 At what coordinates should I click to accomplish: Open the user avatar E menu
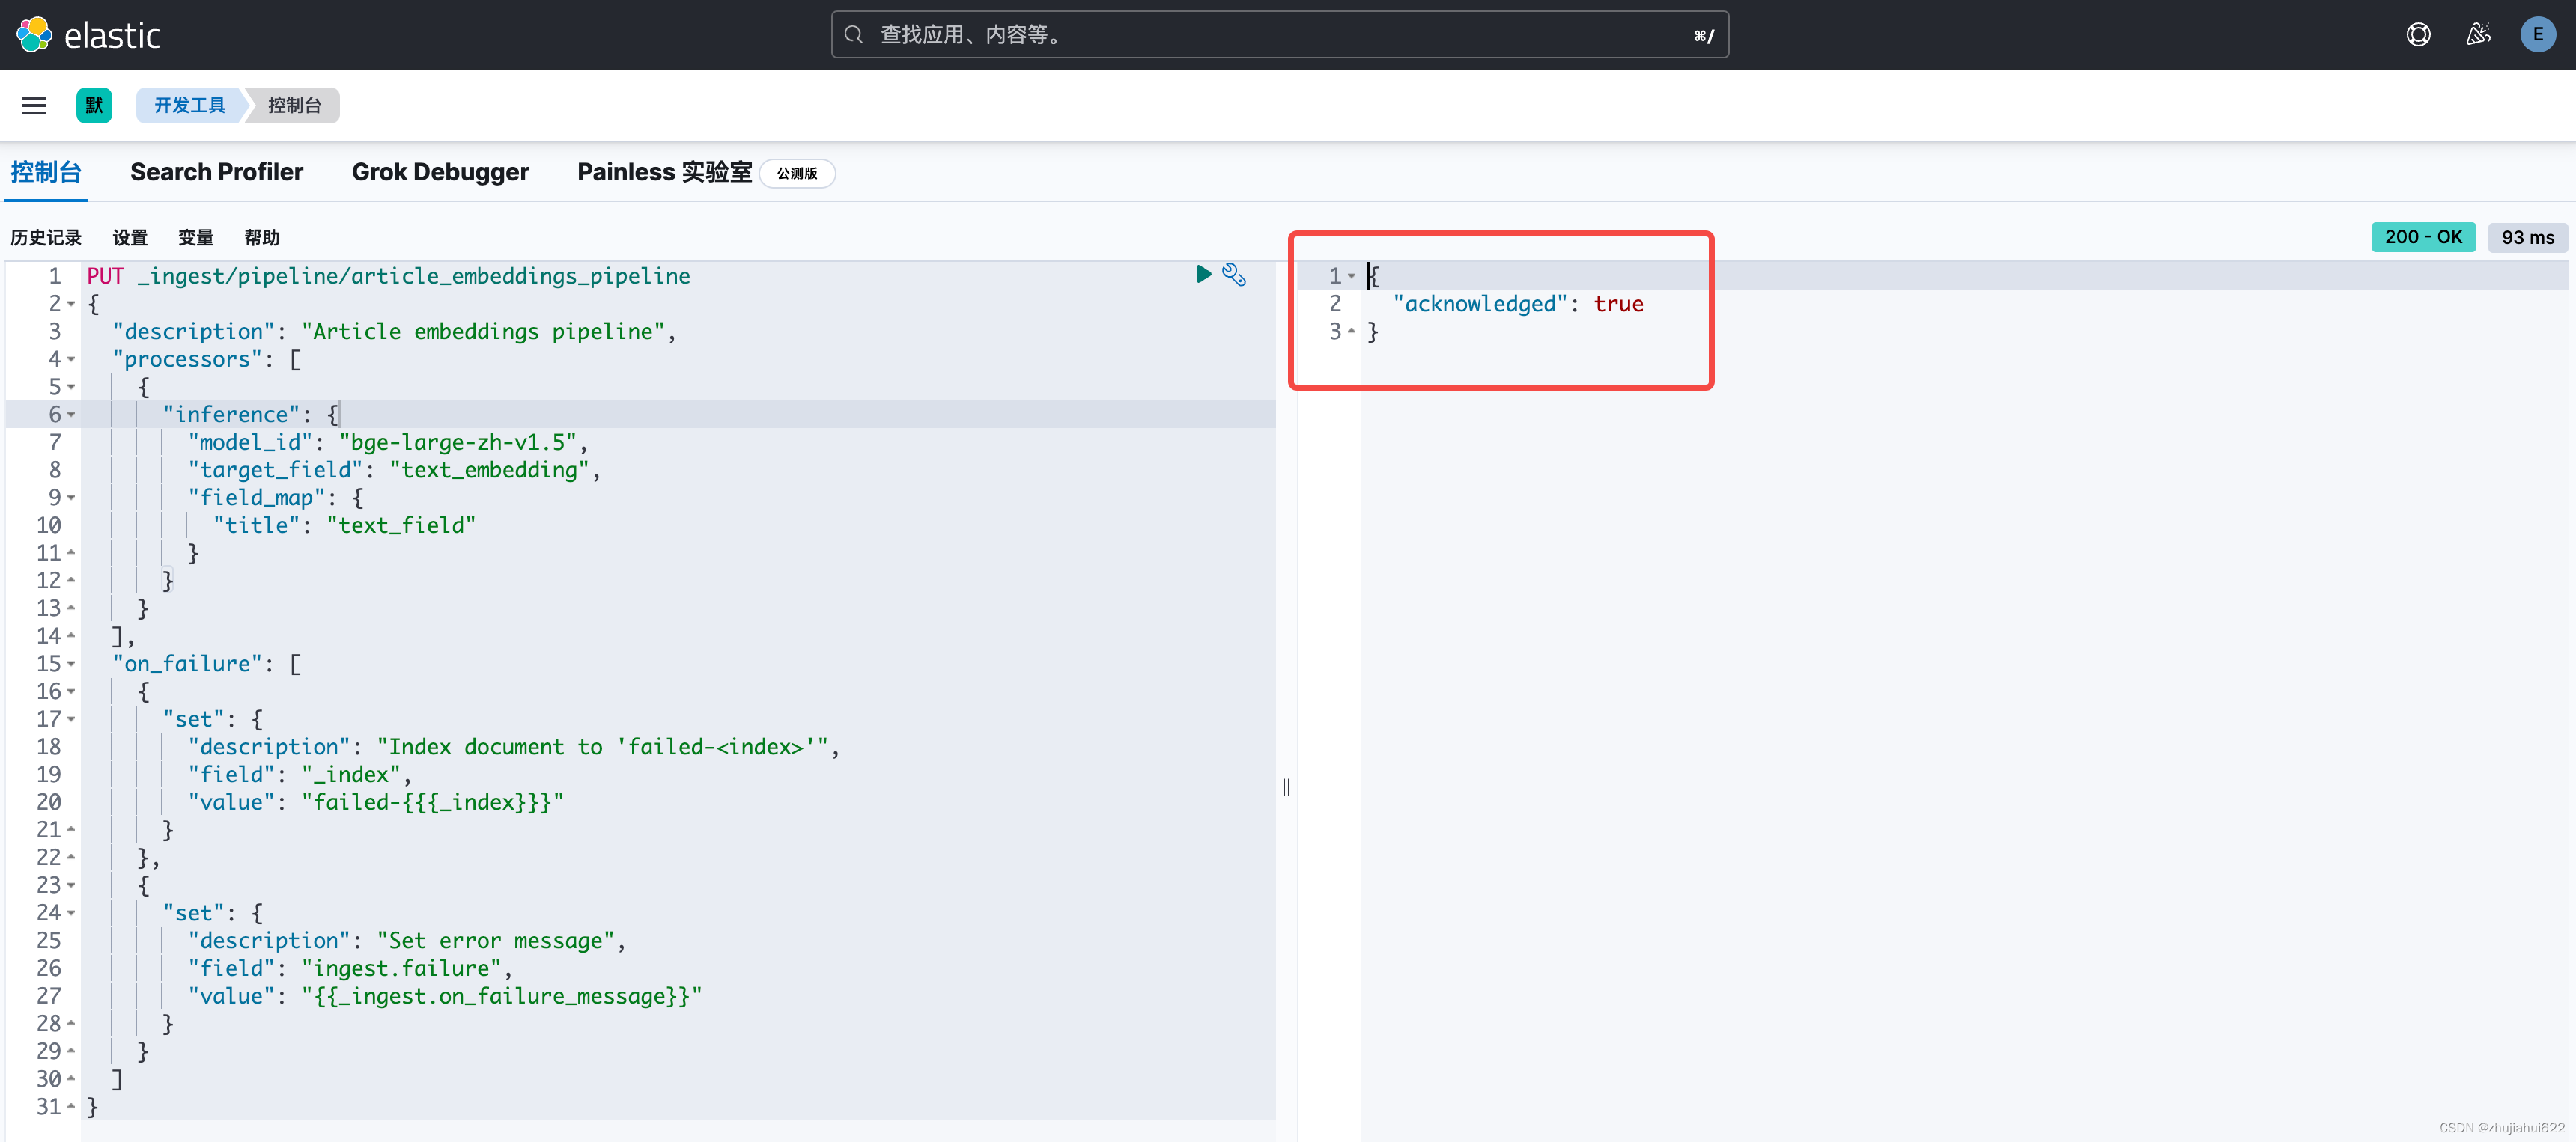point(2537,35)
